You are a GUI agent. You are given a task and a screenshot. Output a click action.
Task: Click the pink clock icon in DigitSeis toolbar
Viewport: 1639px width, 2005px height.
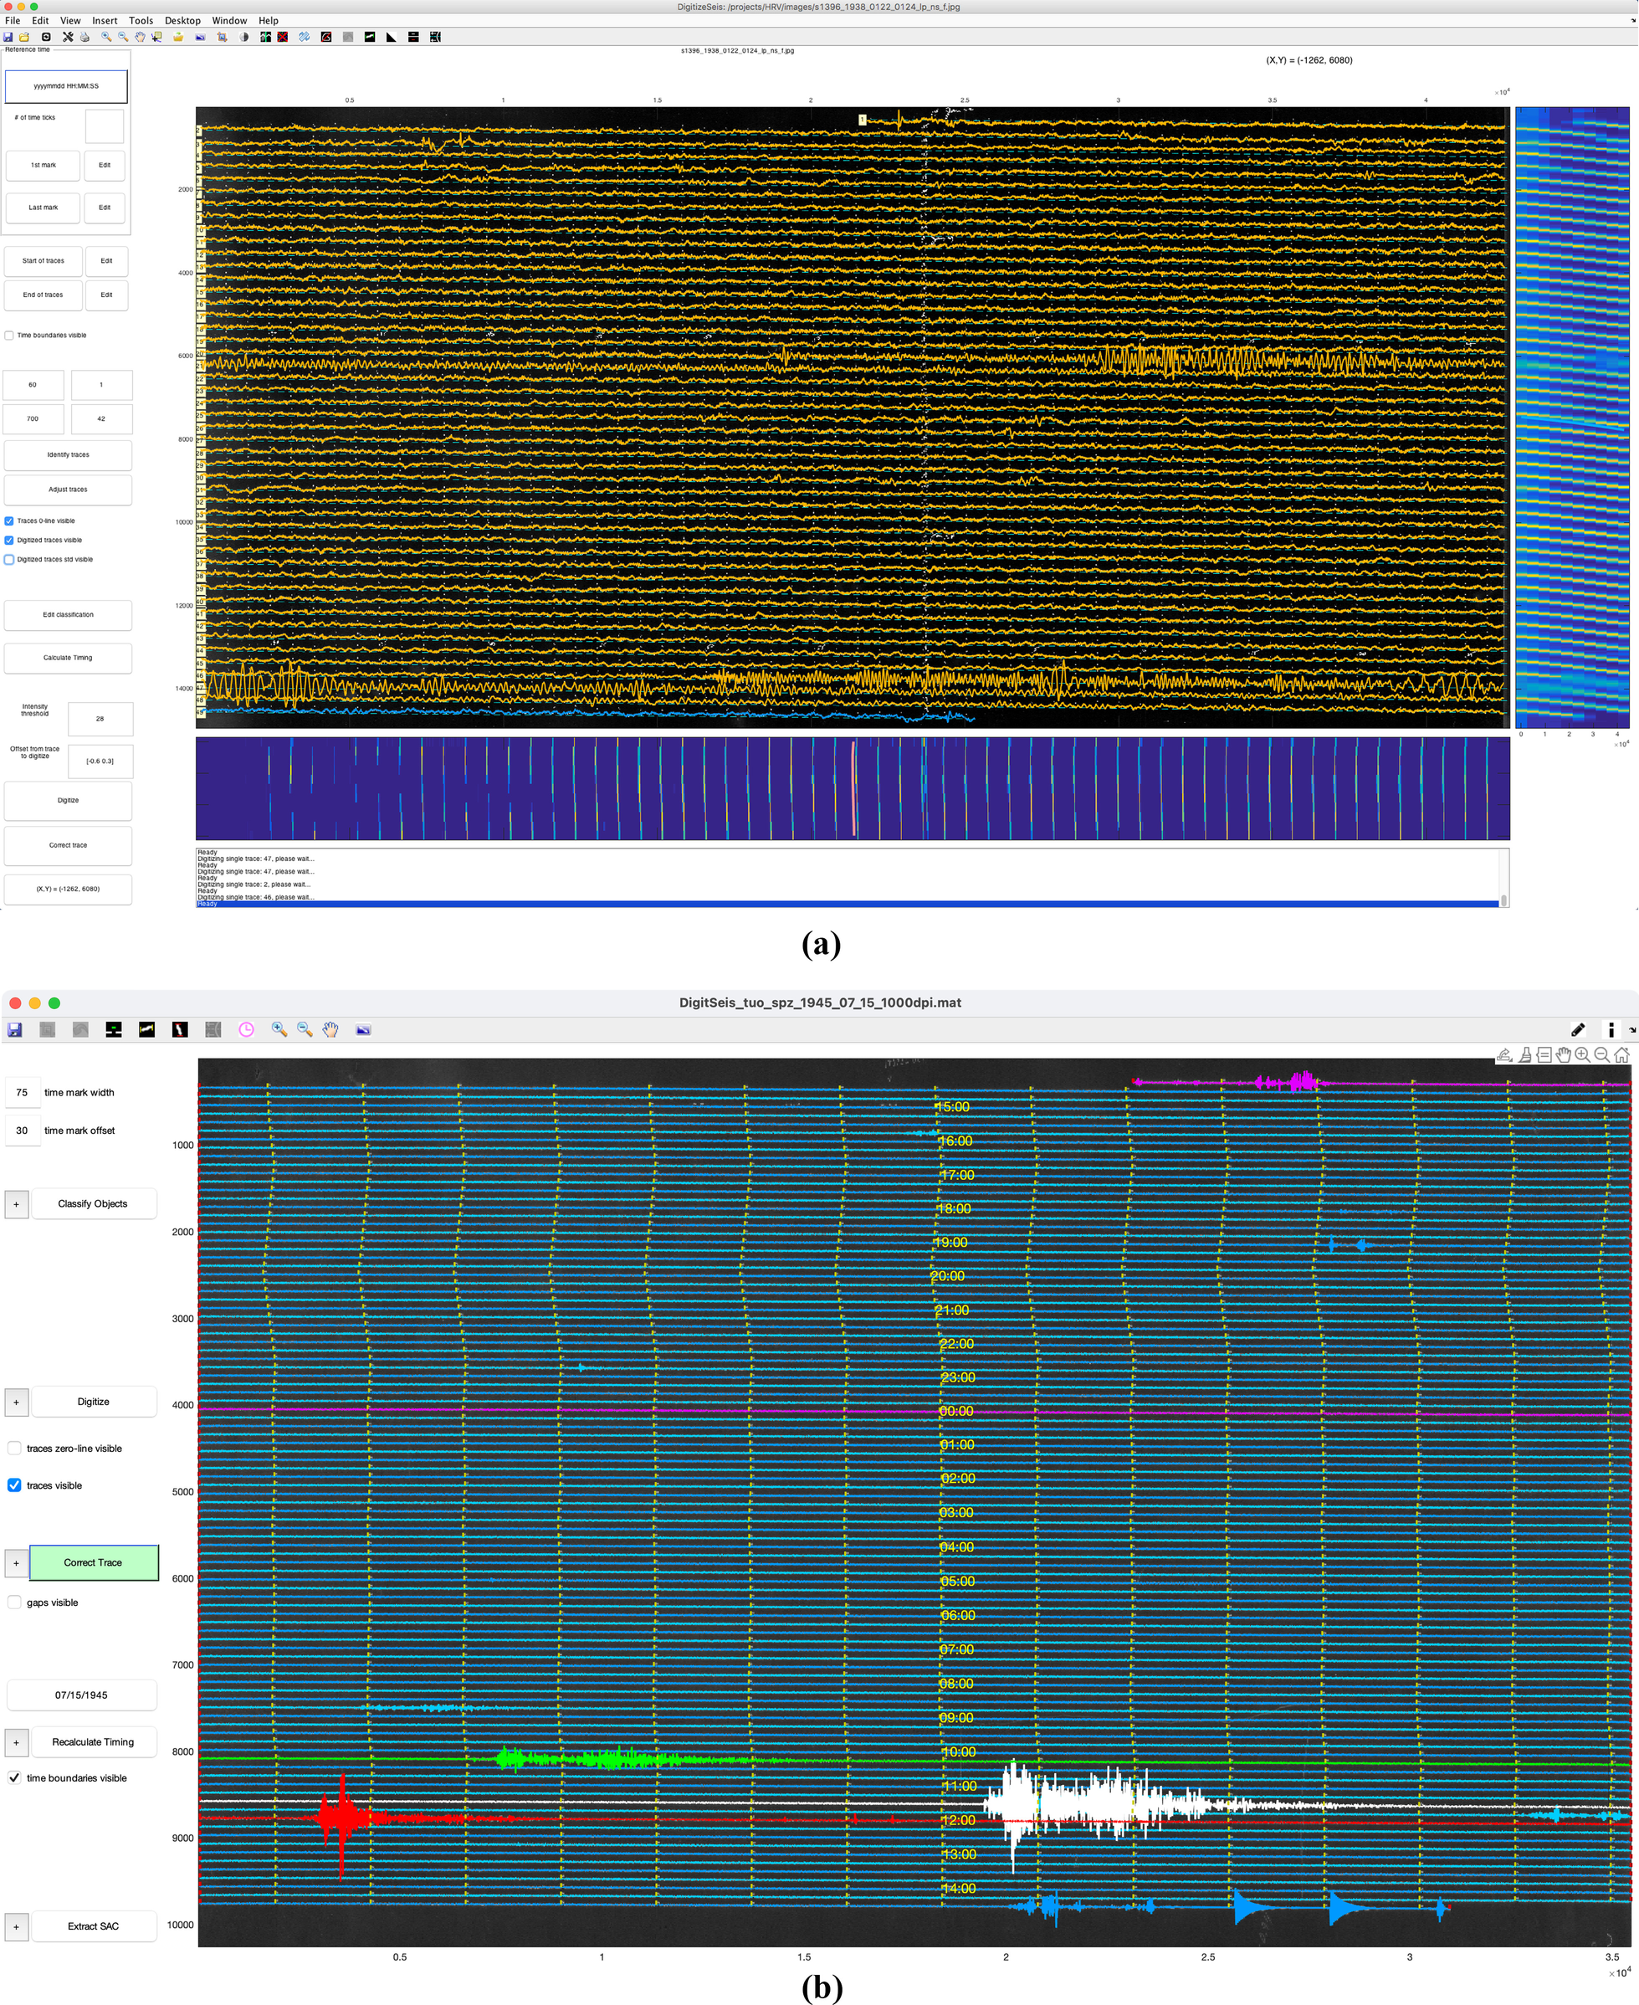coord(247,1029)
